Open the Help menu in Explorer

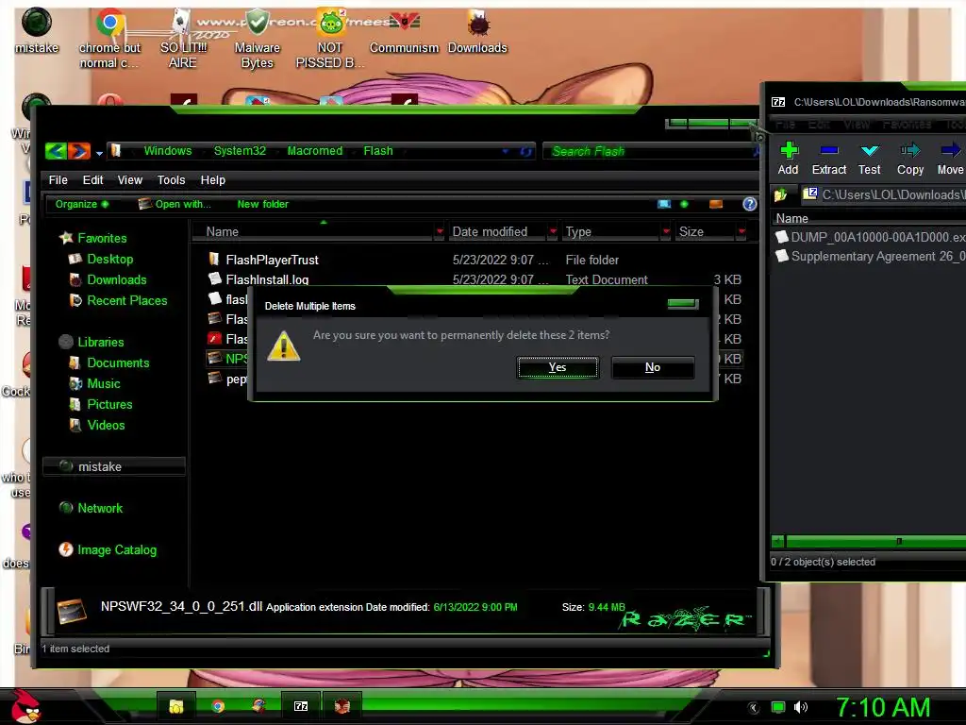pos(213,180)
